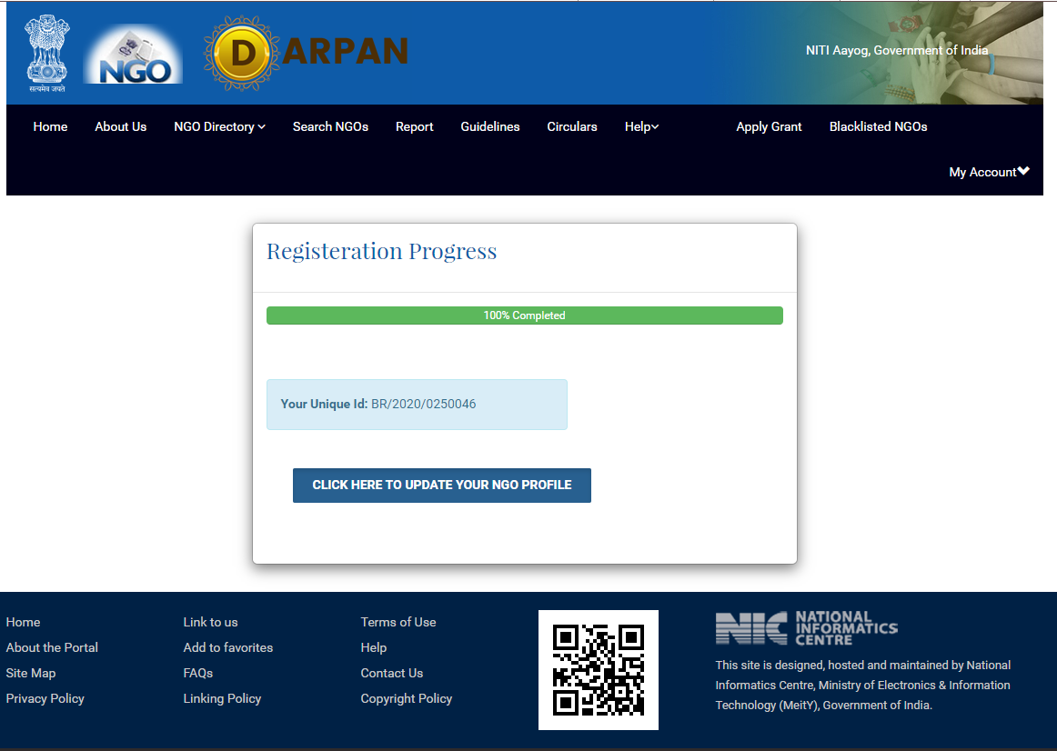Open Contact Us footer link
1057x751 pixels.
point(392,673)
